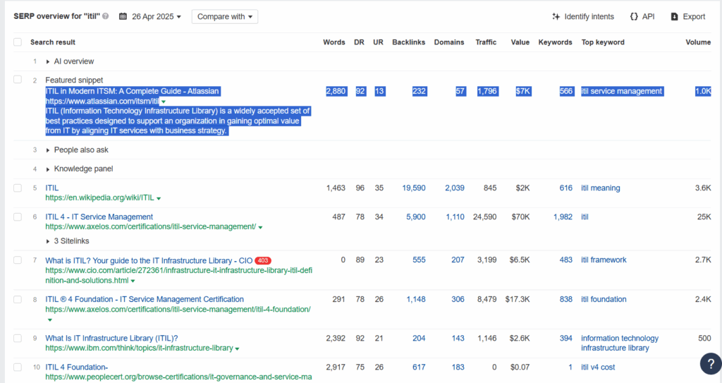Click top keyword itil service management
Screen dimensions: 722x383
622,91
